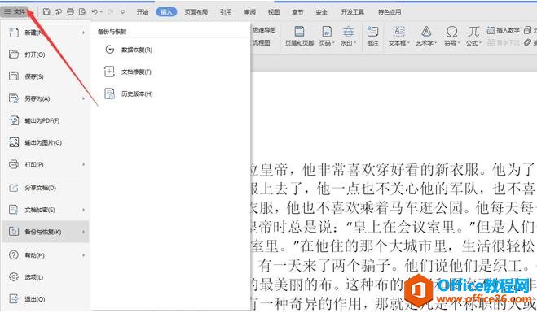Select the 插入 tab
The image size is (537, 313).
[x=166, y=12]
